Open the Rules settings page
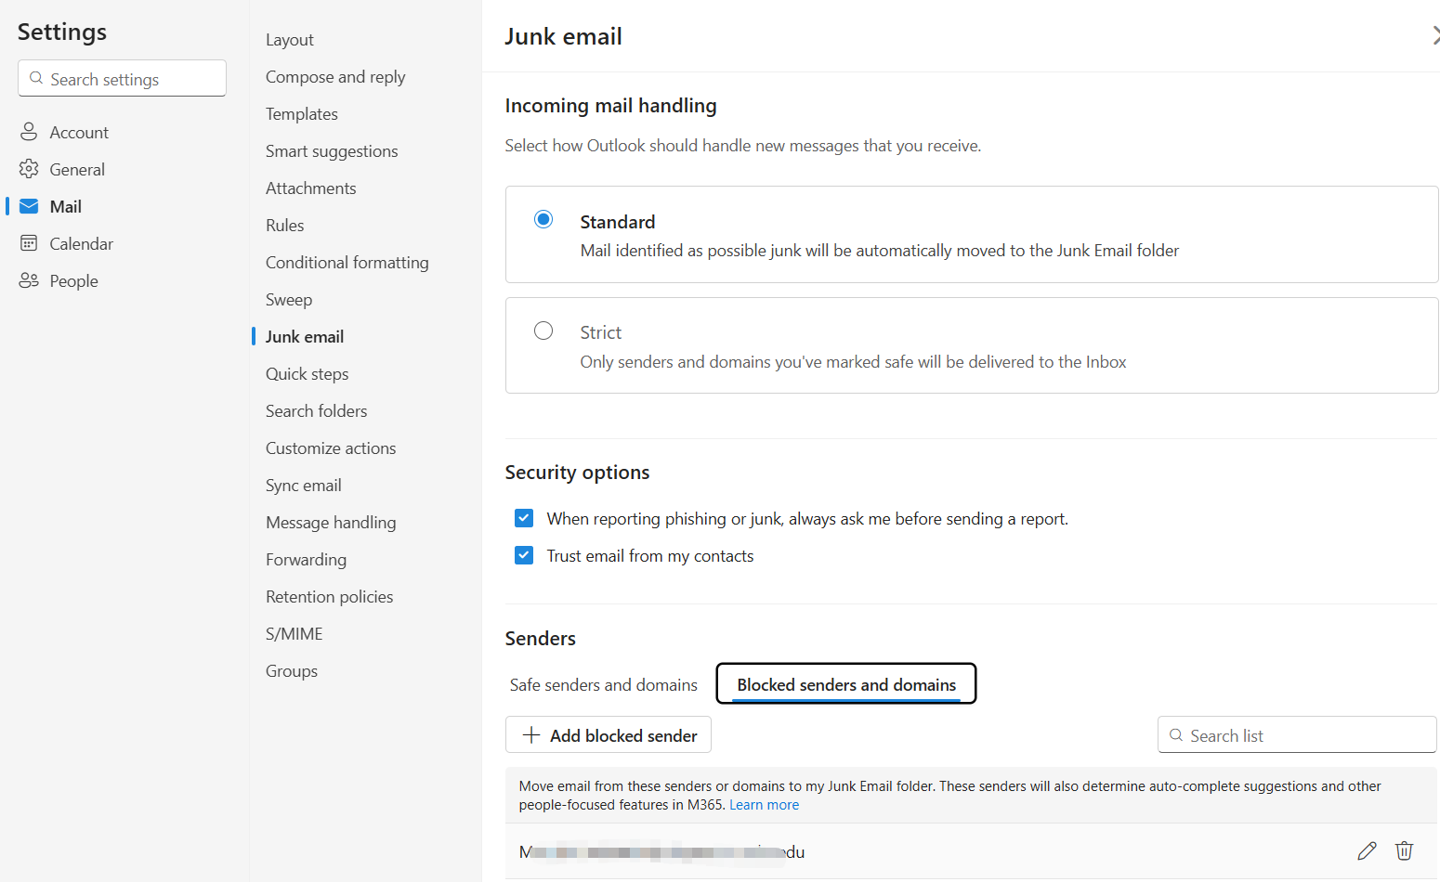1440x882 pixels. 284,226
